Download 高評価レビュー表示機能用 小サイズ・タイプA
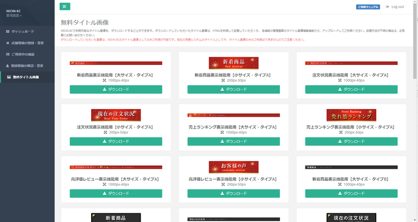418x222 pixels. click(233, 194)
